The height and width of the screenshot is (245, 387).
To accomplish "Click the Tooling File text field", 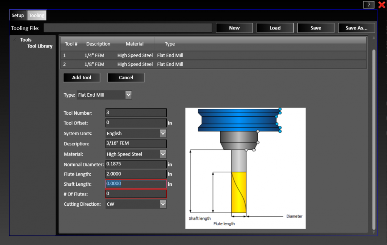I will pyautogui.click(x=128, y=28).
